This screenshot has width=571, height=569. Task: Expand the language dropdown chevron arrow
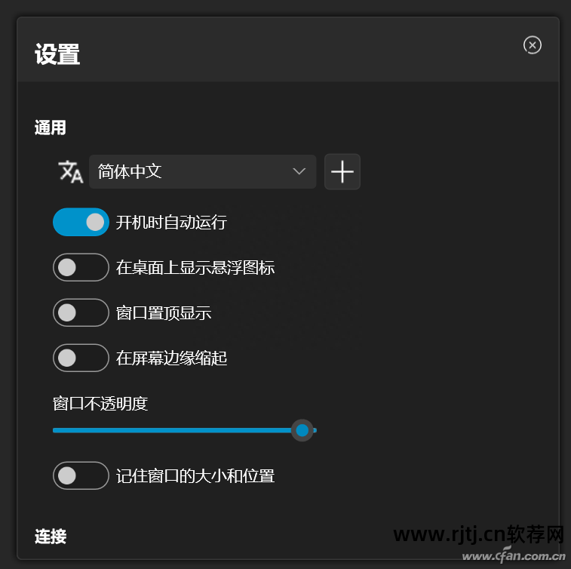coord(299,171)
